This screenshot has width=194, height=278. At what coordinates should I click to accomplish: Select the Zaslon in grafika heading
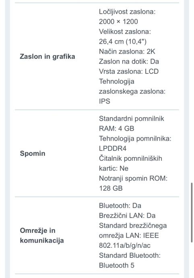(47, 56)
